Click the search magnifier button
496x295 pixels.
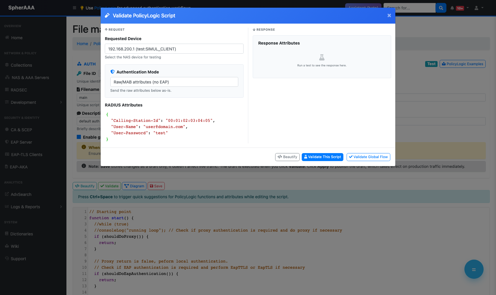pos(441,8)
